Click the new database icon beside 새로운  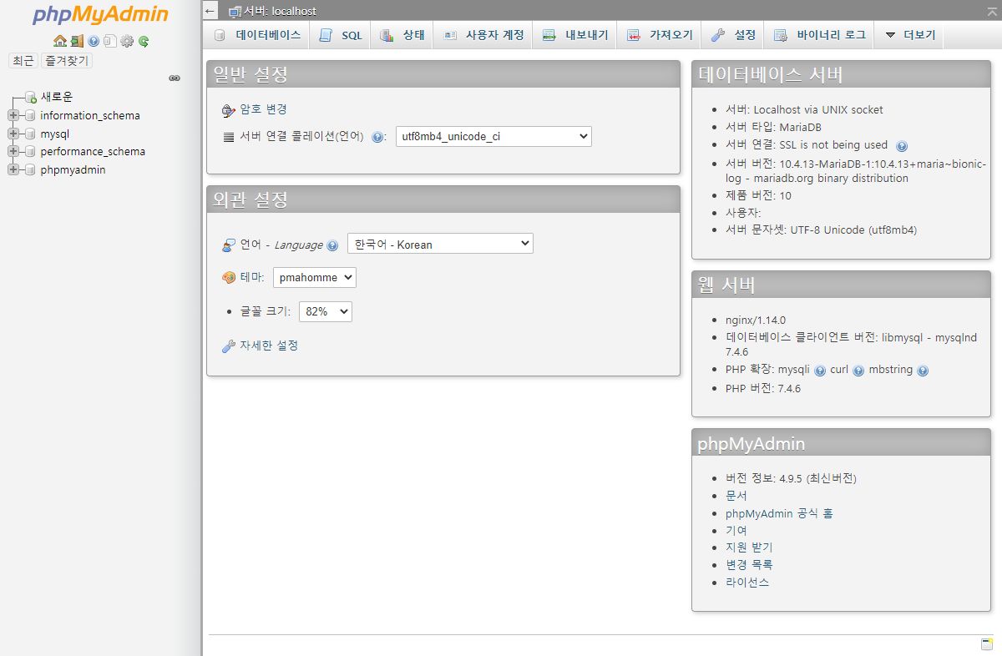click(31, 98)
